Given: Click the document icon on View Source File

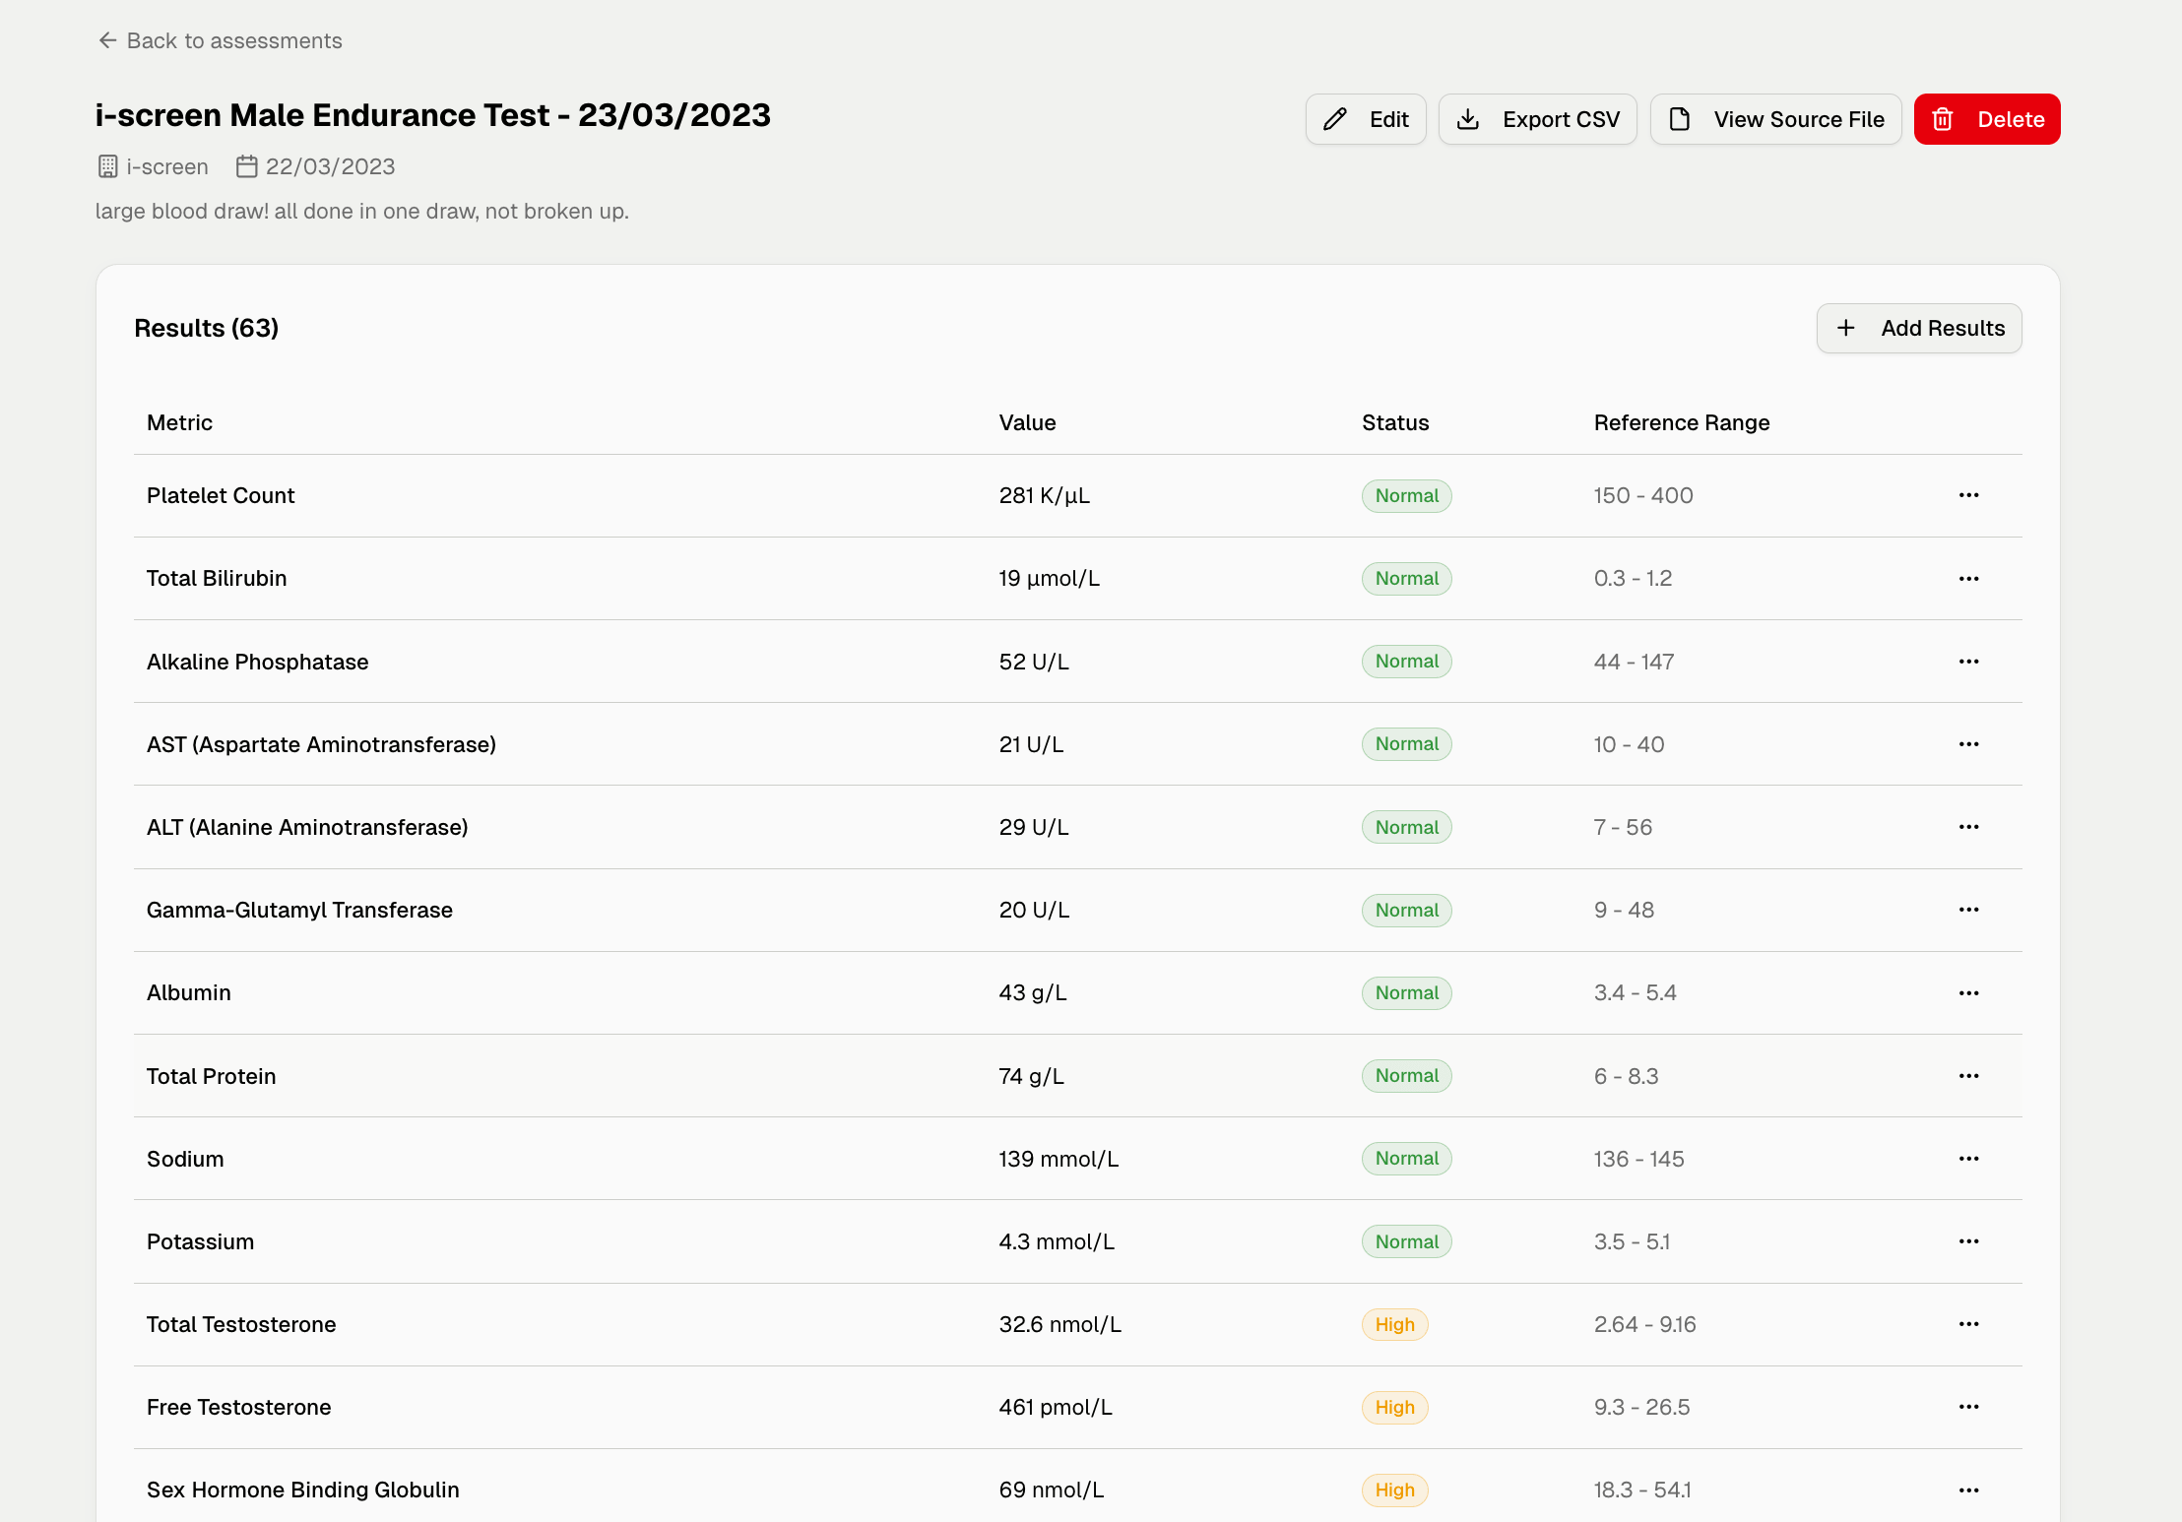Looking at the screenshot, I should click(x=1679, y=118).
